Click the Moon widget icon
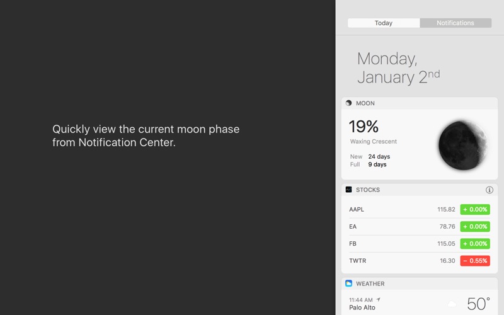Viewport: 504px width, 315px height. (x=348, y=103)
